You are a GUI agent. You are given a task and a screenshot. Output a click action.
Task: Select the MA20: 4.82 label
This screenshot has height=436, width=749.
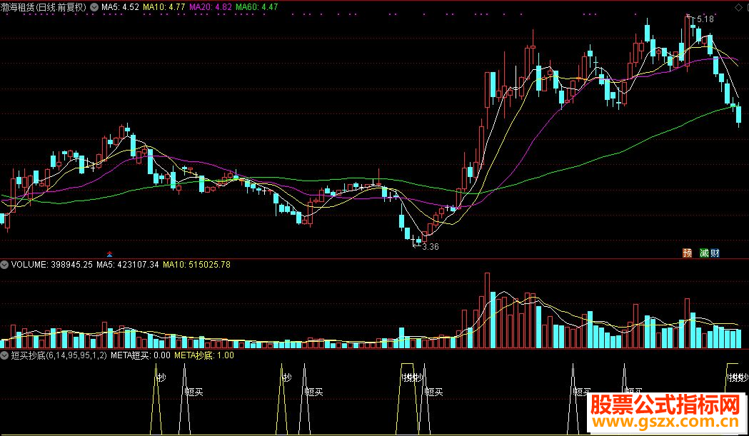210,7
